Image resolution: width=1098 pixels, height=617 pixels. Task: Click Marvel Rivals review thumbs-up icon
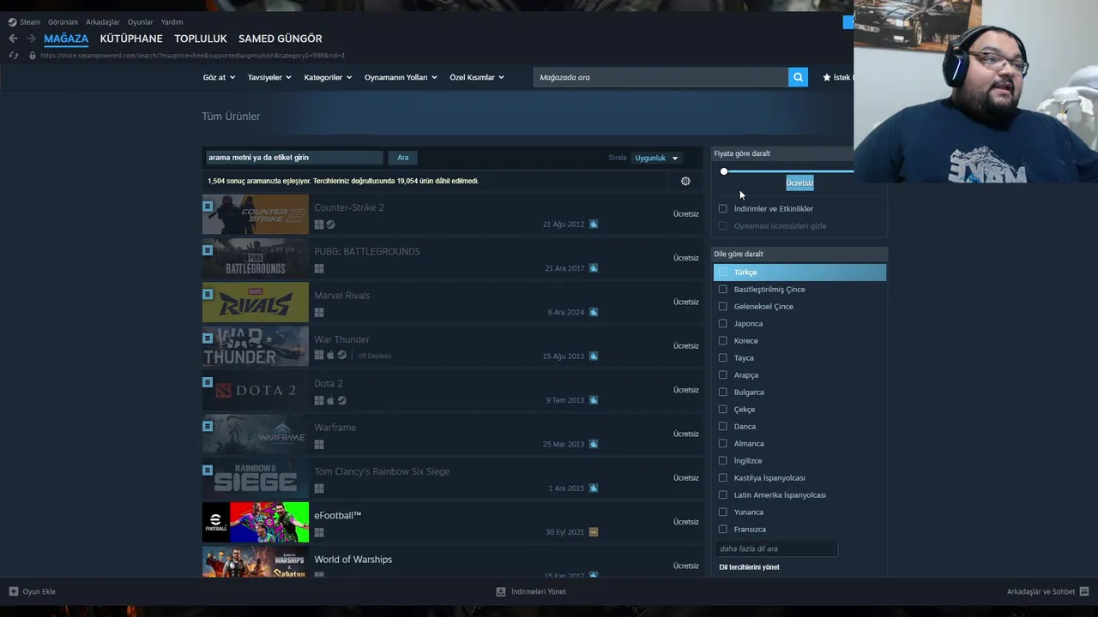click(x=594, y=312)
